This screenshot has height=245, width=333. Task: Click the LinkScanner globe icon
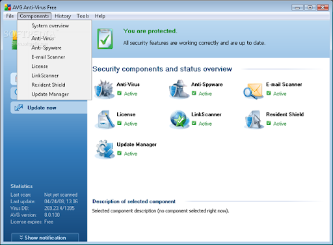[x=179, y=119]
